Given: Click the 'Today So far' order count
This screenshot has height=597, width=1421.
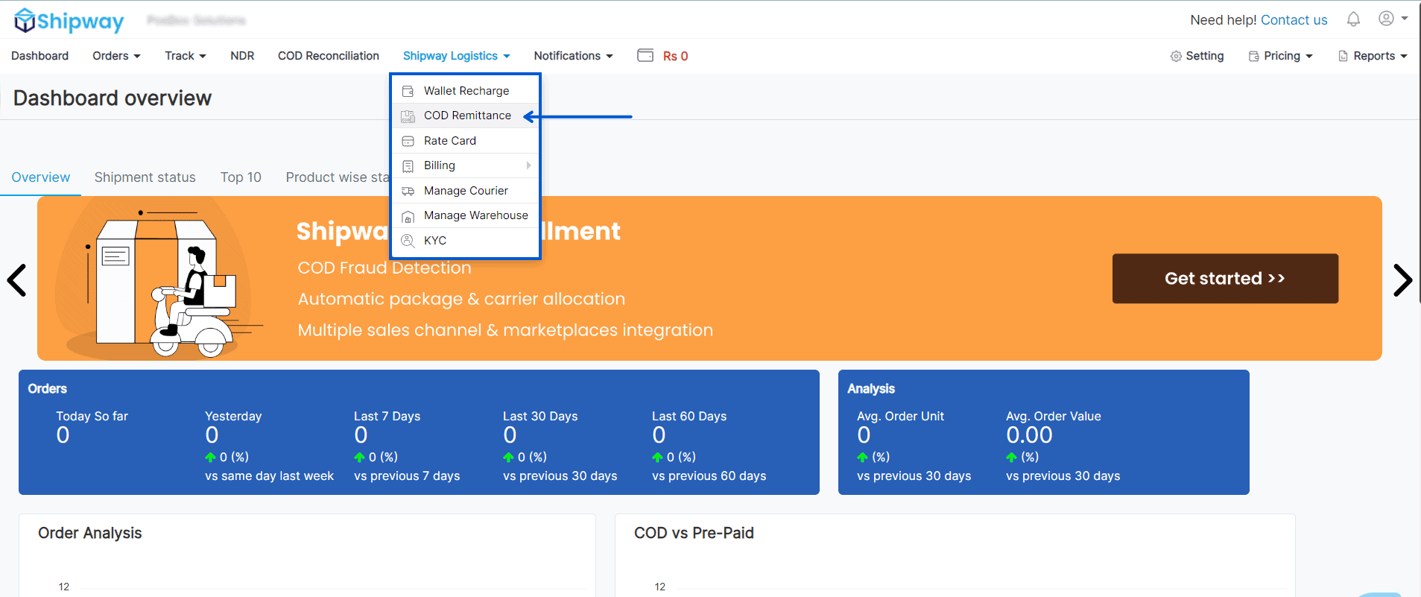Looking at the screenshot, I should click(63, 435).
